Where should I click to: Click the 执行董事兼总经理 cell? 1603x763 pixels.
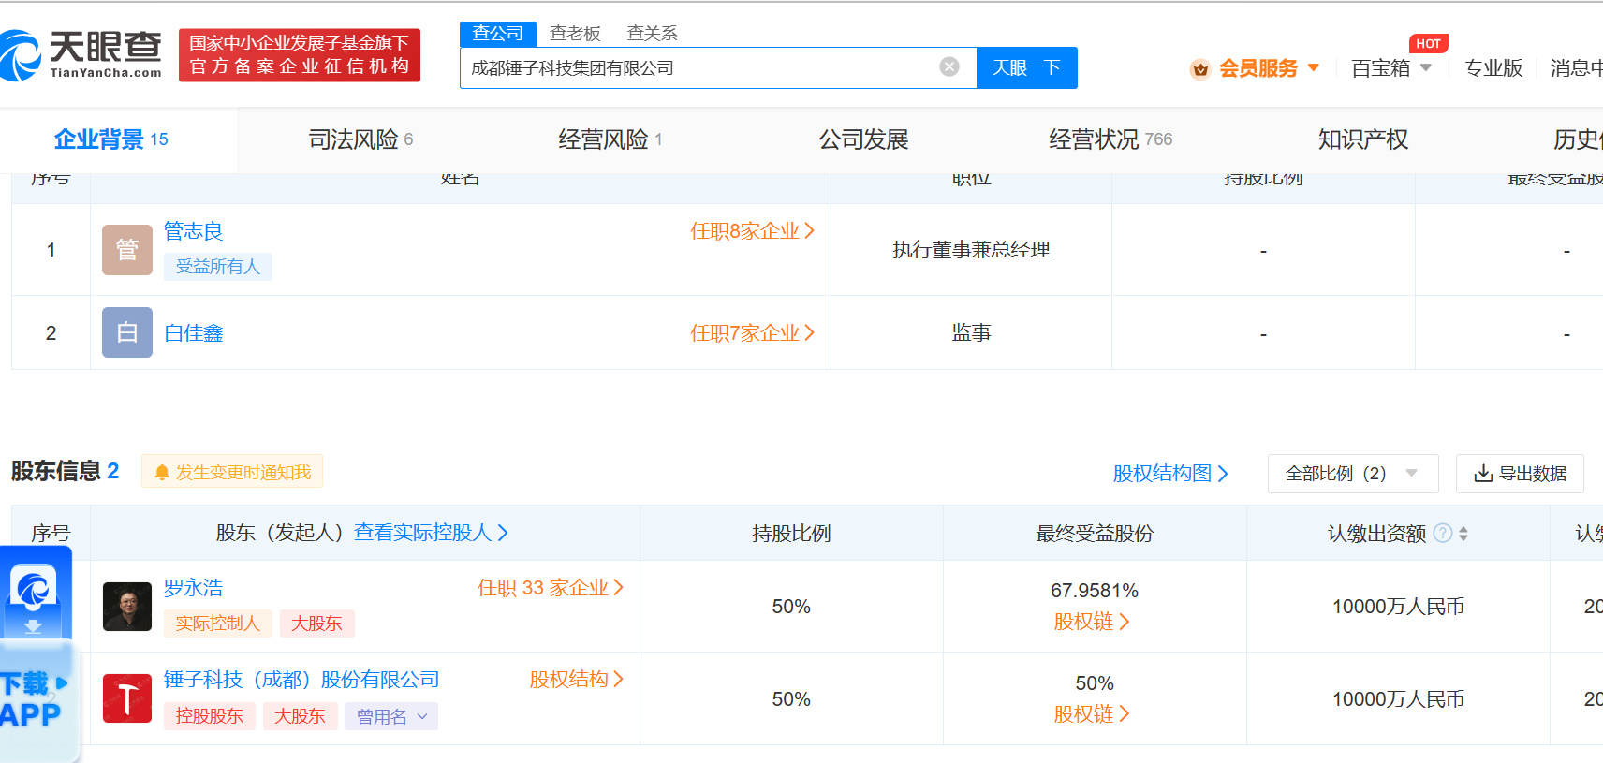point(971,250)
